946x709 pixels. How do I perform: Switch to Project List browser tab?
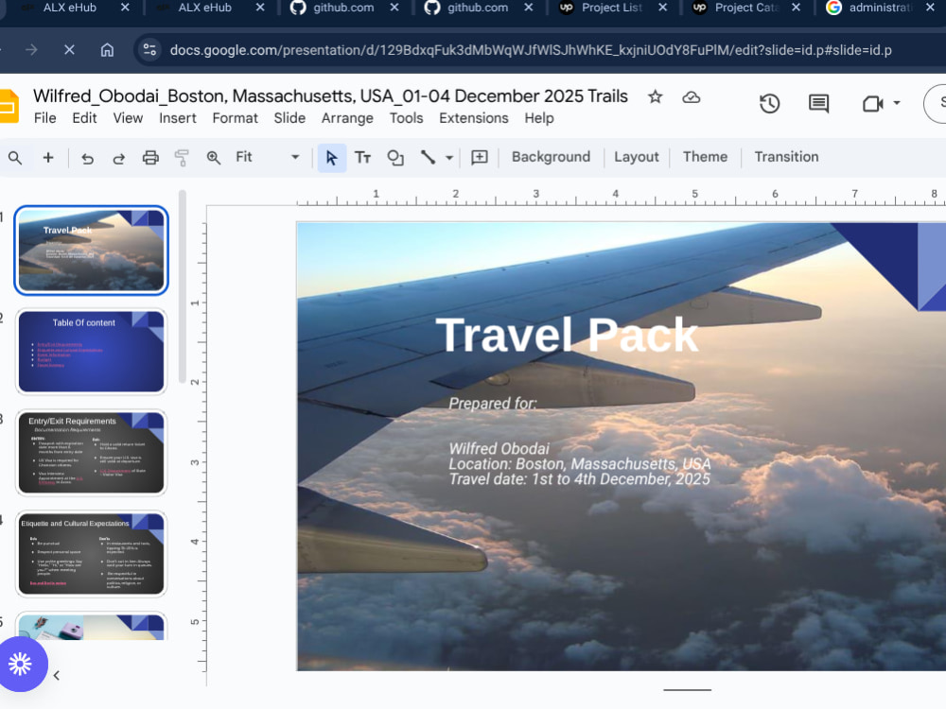612,8
